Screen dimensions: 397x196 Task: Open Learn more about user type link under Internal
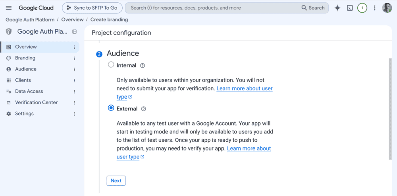coord(245,89)
